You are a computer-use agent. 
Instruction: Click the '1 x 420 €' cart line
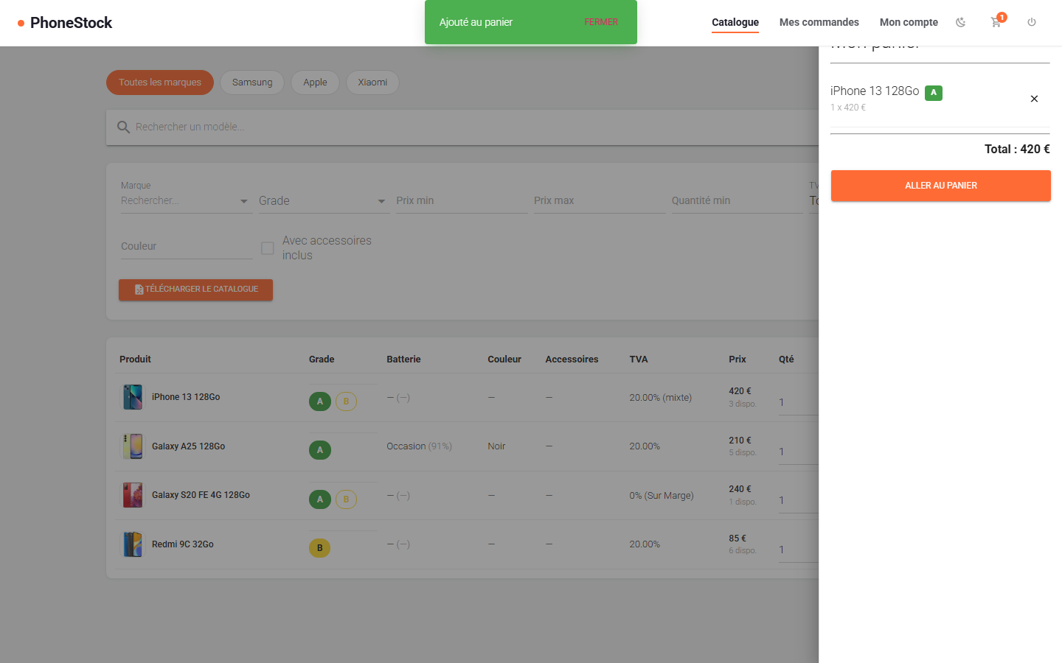coord(848,108)
